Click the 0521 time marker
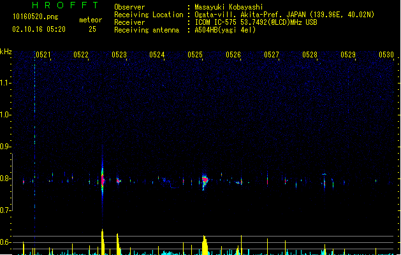 43,55
